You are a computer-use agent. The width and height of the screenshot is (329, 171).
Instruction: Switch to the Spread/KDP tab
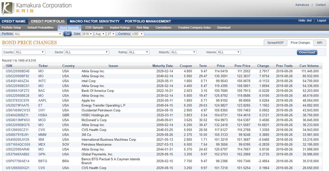point(275,43)
